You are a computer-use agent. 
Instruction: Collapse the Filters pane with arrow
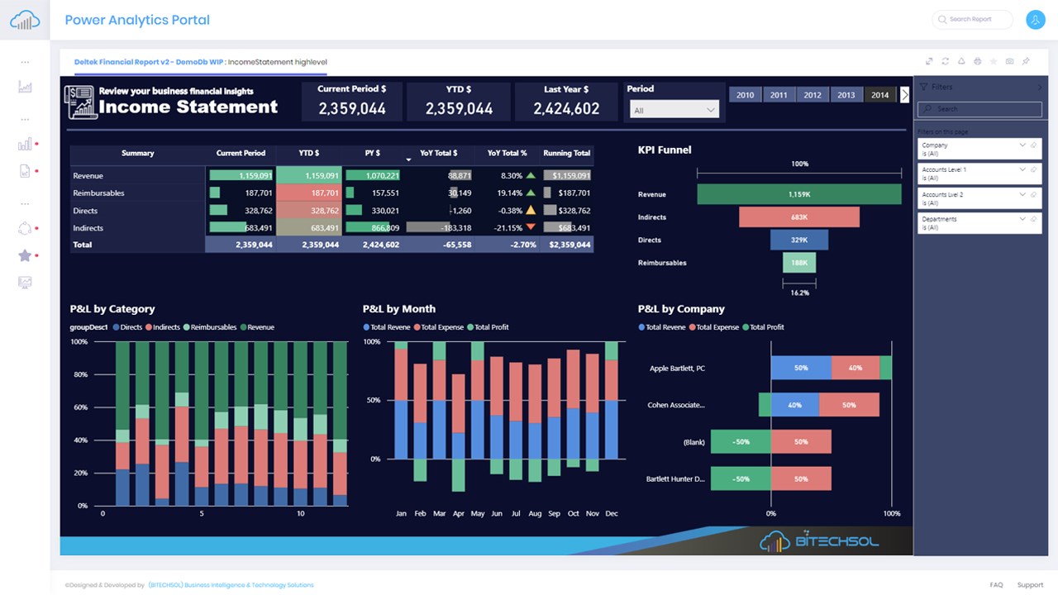tap(1040, 87)
